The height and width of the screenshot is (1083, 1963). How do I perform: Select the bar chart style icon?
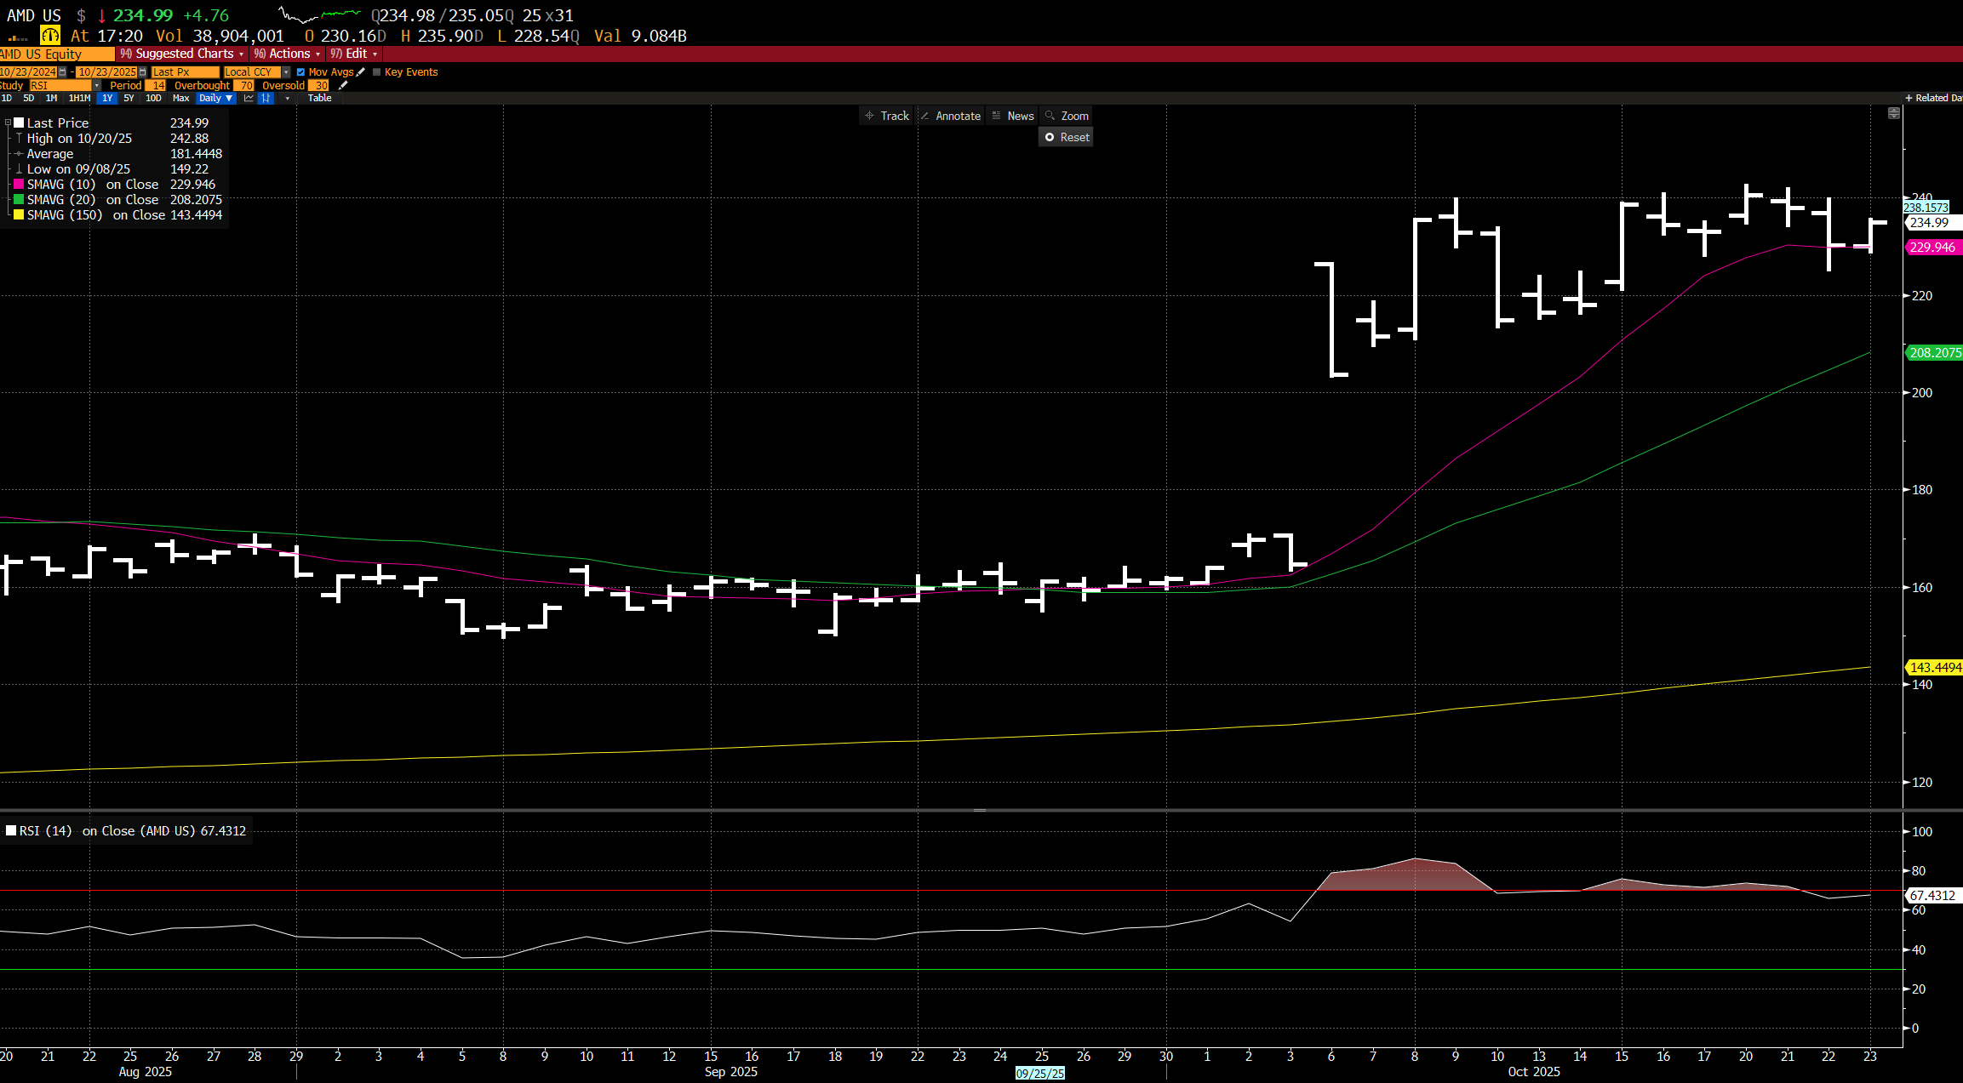266,99
